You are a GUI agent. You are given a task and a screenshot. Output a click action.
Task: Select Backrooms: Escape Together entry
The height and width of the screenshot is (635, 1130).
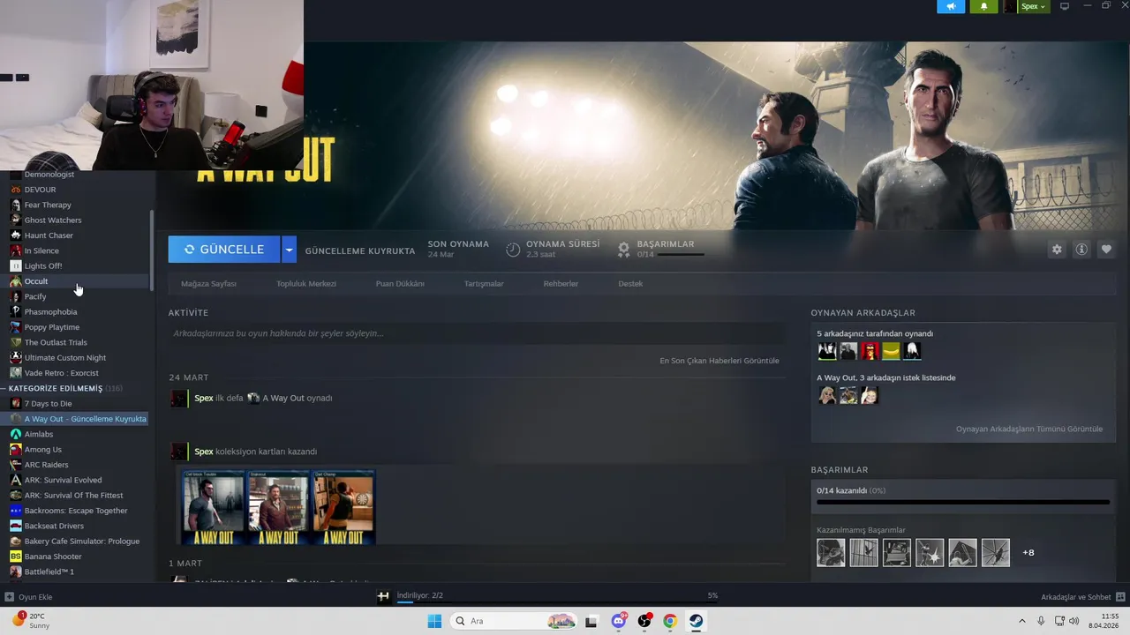76,511
